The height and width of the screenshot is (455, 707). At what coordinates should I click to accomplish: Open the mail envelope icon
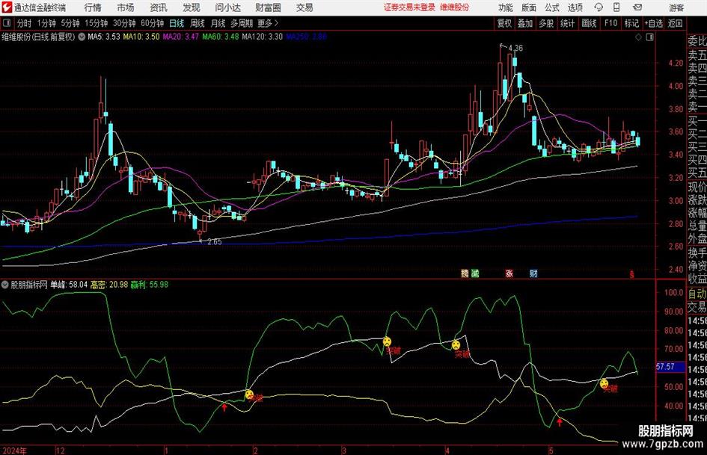(x=637, y=7)
